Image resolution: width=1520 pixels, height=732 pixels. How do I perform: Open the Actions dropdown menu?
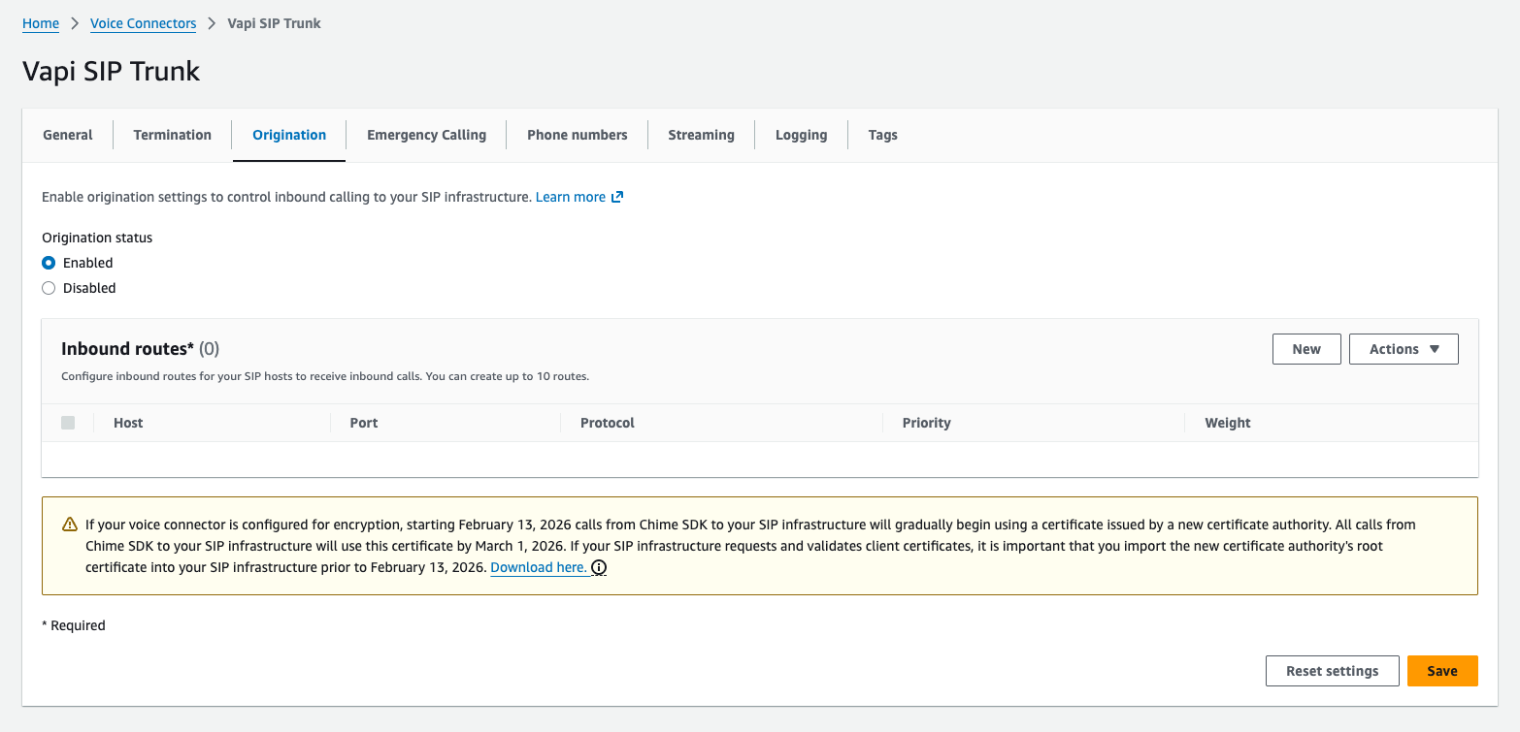(1403, 349)
